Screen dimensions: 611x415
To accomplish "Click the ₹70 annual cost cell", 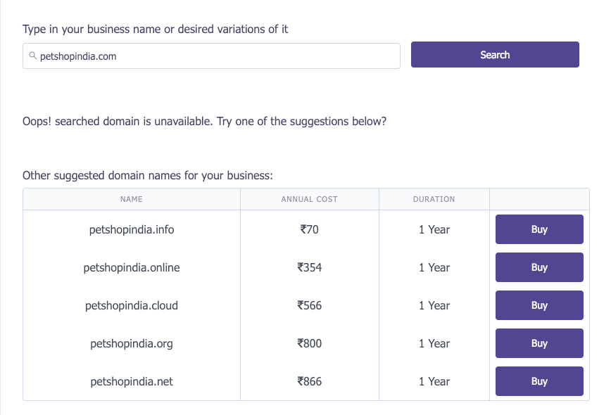I will (309, 229).
